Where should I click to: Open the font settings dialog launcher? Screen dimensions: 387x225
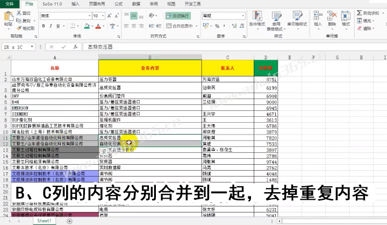119,37
